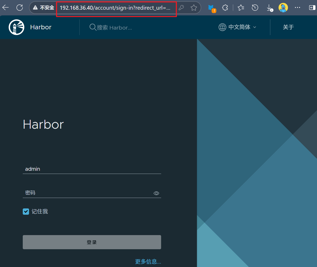The height and width of the screenshot is (267, 317).
Task: Open the browser history clock icon
Action: 255,8
